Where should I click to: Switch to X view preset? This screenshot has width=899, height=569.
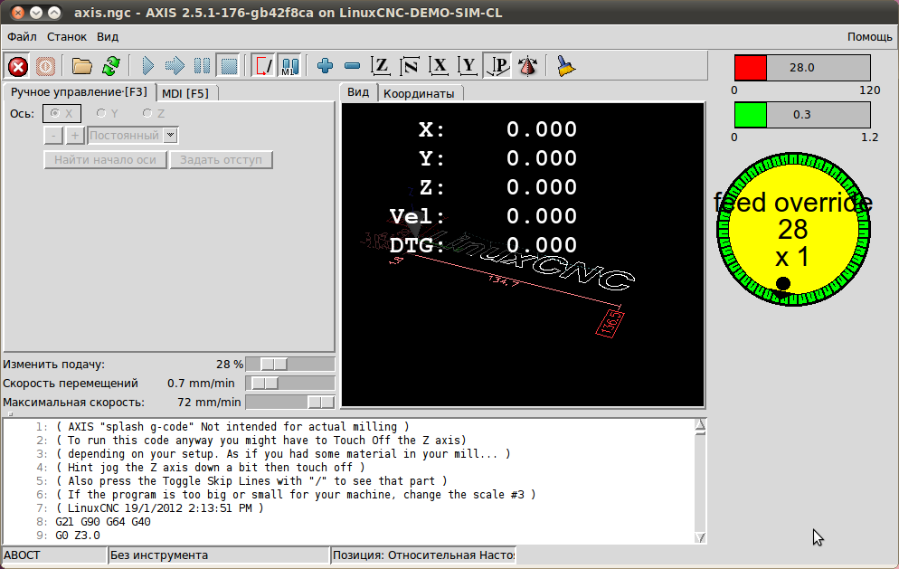click(x=440, y=67)
